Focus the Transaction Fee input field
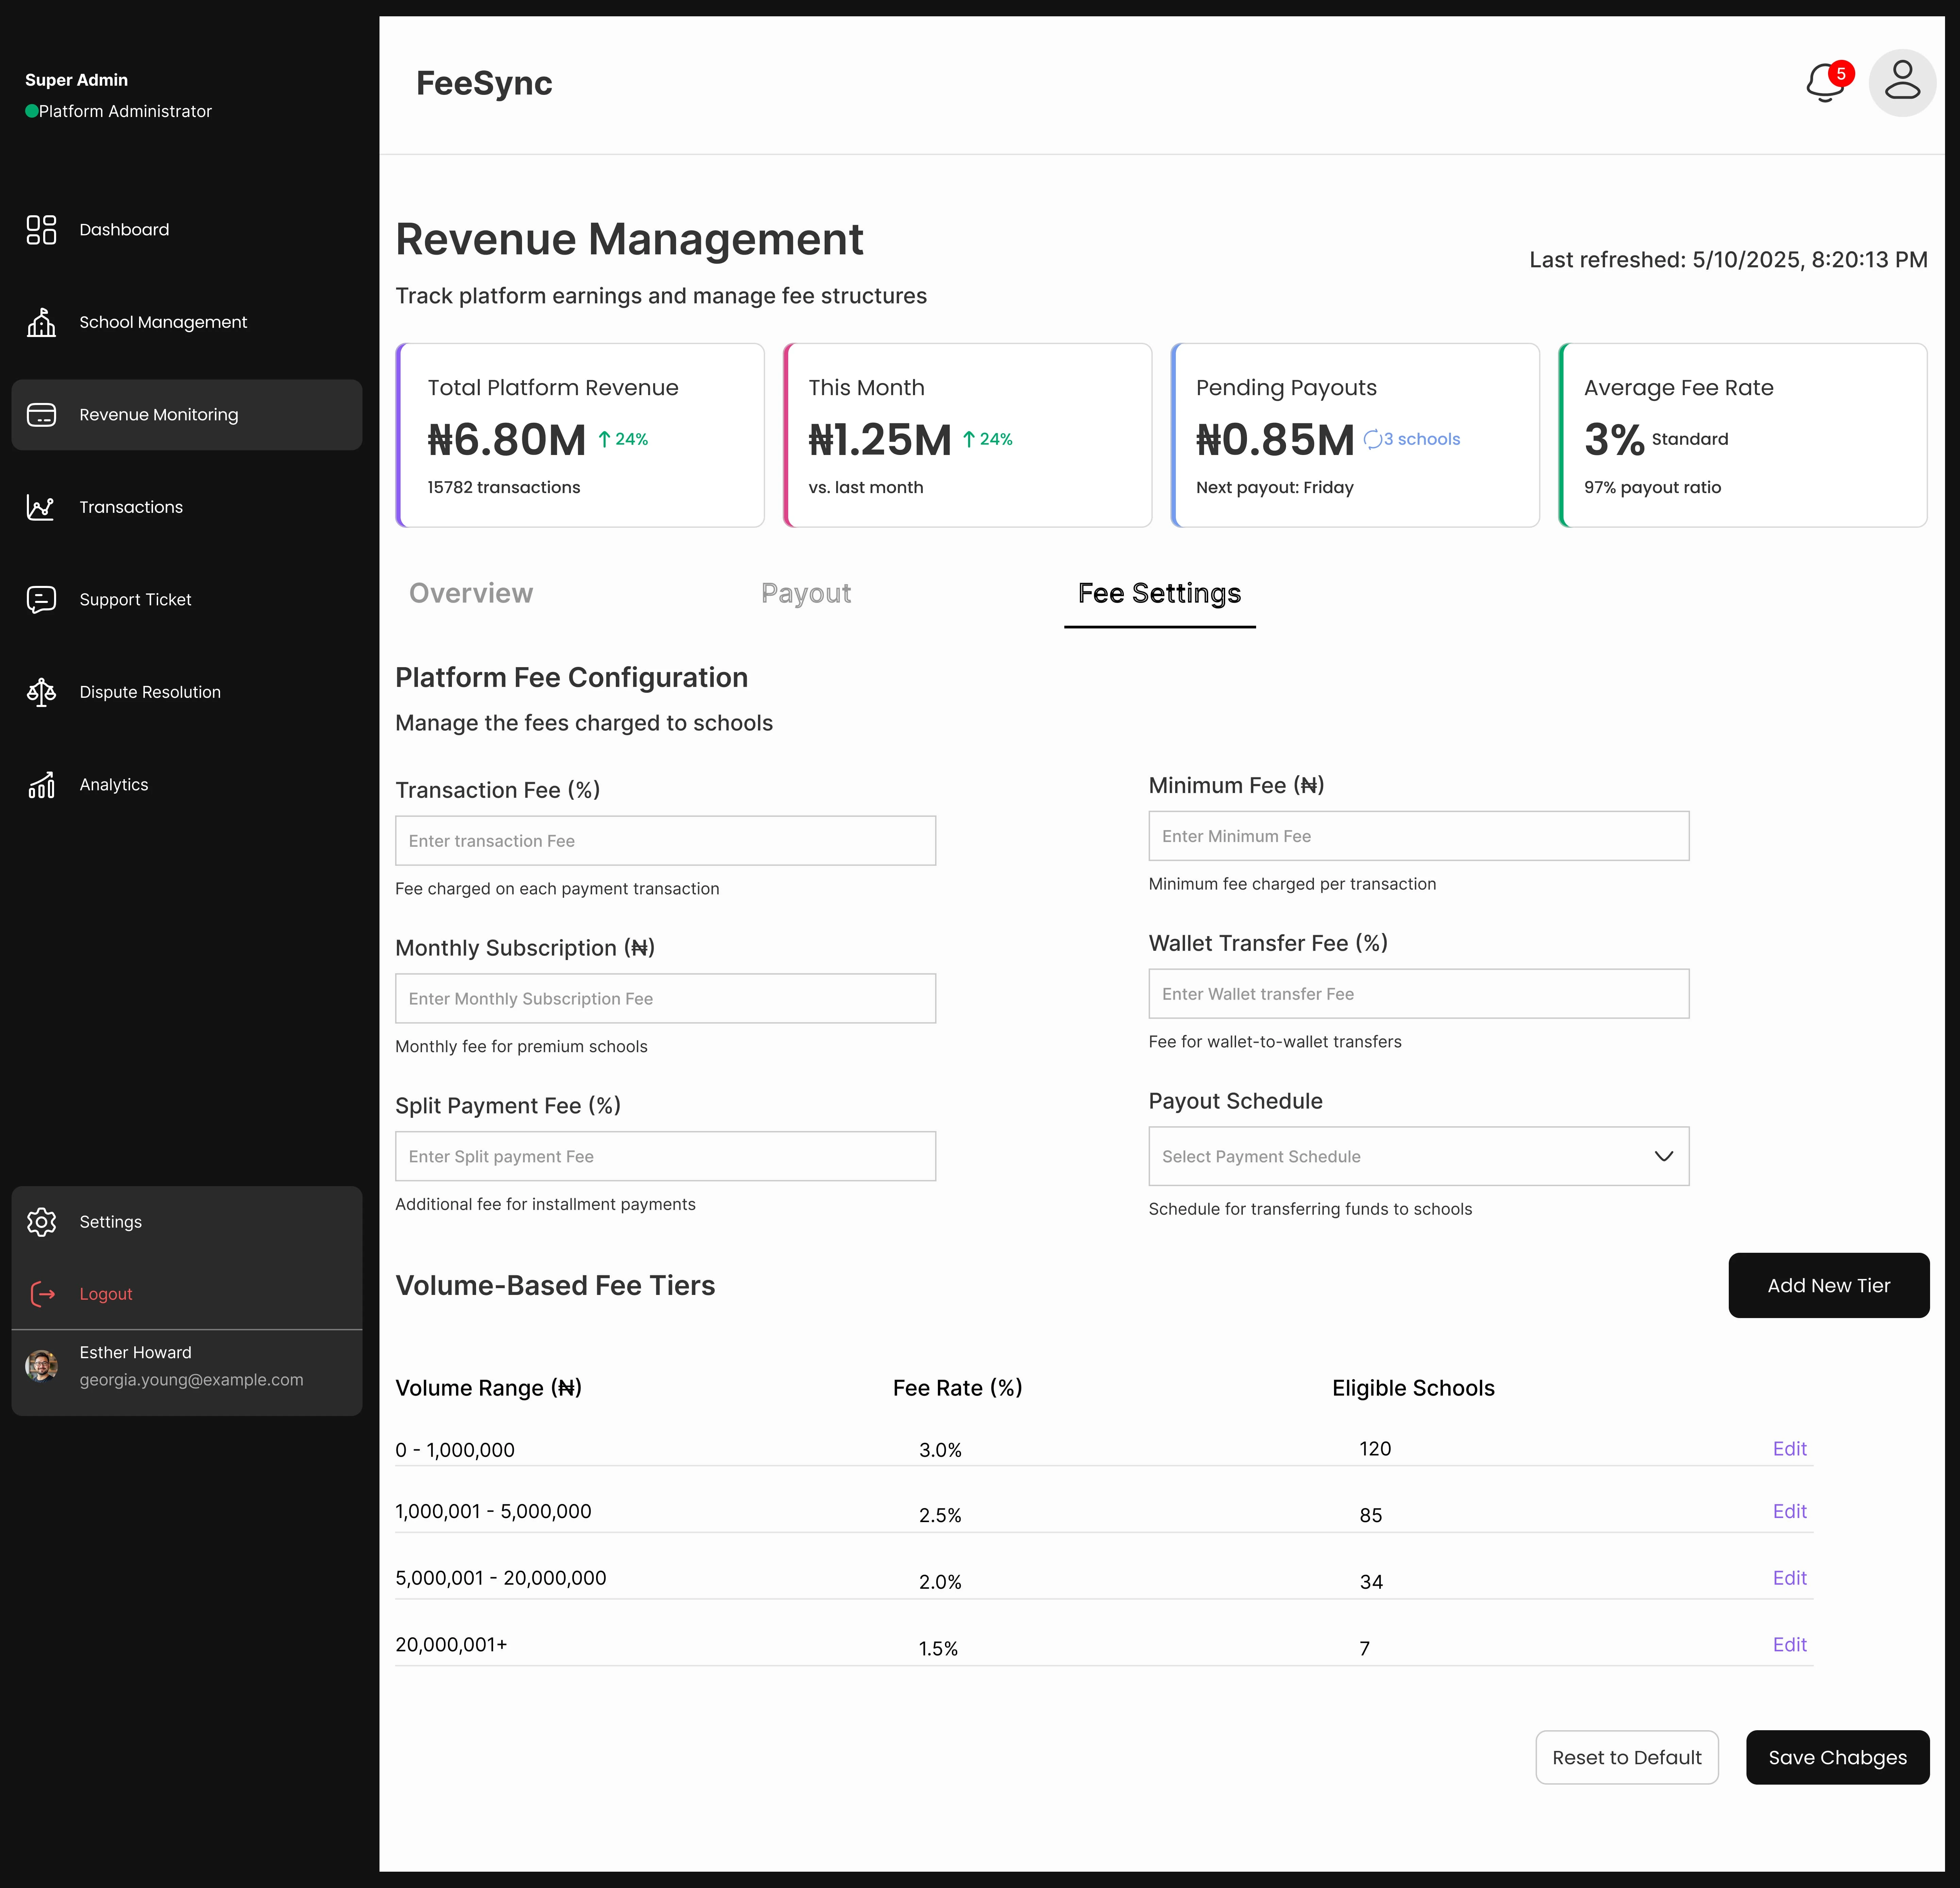1960x1888 pixels. pyautogui.click(x=666, y=841)
